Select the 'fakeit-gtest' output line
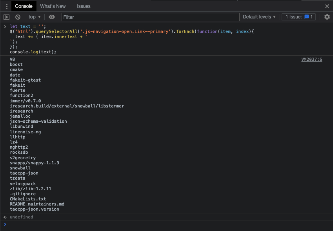This screenshot has height=231, width=333. click(x=25, y=80)
